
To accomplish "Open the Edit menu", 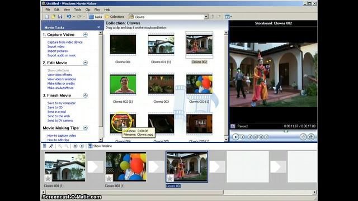I will click(x=56, y=9).
